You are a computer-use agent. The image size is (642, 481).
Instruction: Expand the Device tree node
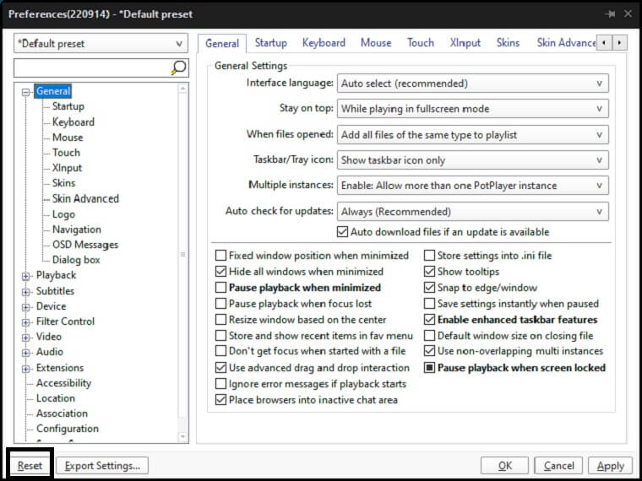click(26, 307)
